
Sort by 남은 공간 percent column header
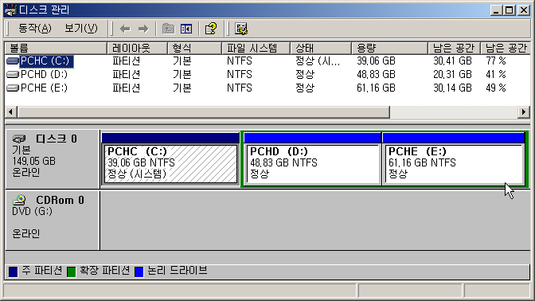pyautogui.click(x=506, y=48)
